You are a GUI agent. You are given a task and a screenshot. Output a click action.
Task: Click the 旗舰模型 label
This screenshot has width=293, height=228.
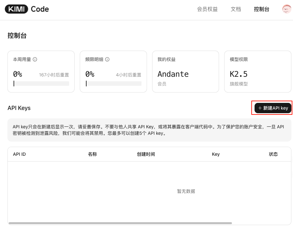tap(239, 84)
